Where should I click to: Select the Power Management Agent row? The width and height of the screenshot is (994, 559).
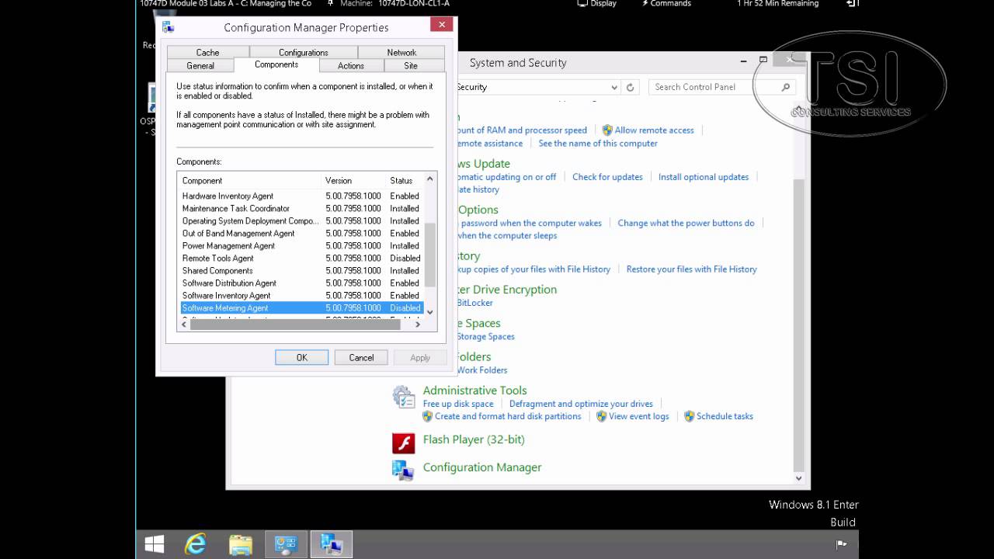(x=301, y=245)
